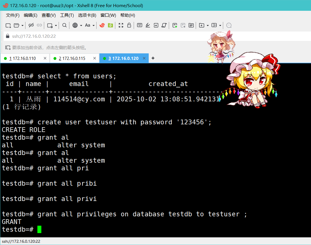Click the new tab group plus icon
Screen dimensions: 311x245
201,25
